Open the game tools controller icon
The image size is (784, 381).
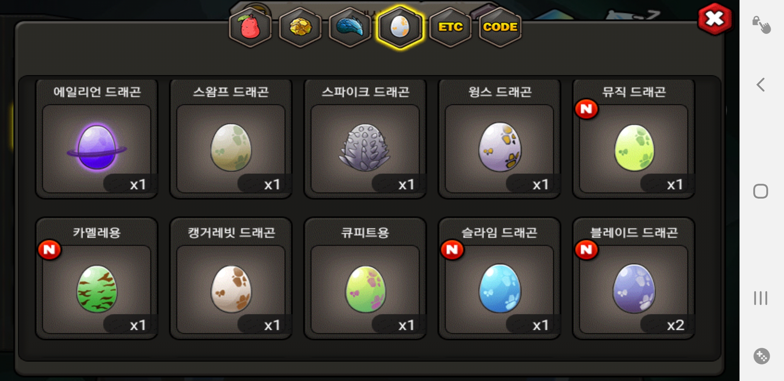coord(761,356)
